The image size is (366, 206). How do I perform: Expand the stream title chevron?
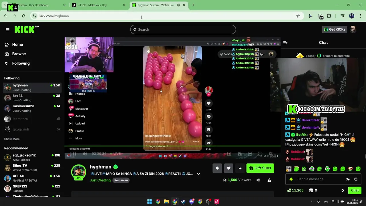tap(198, 174)
